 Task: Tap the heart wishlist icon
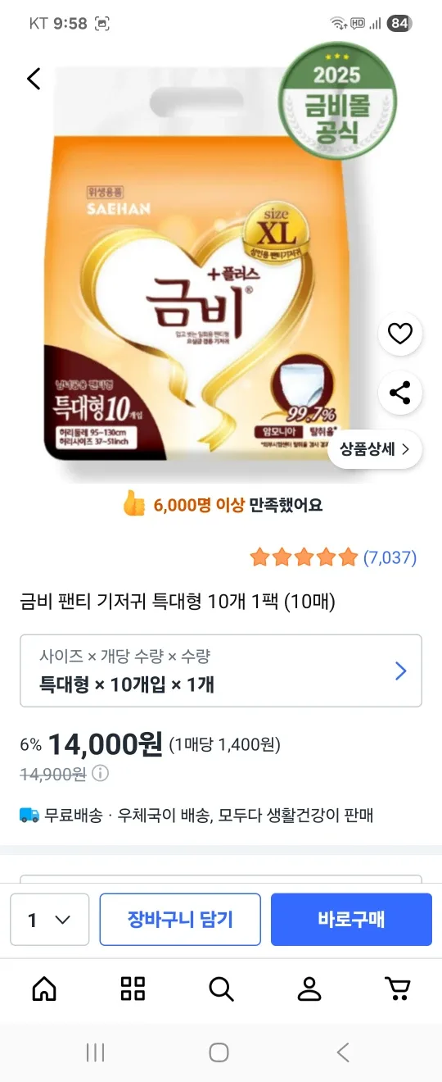(x=399, y=334)
